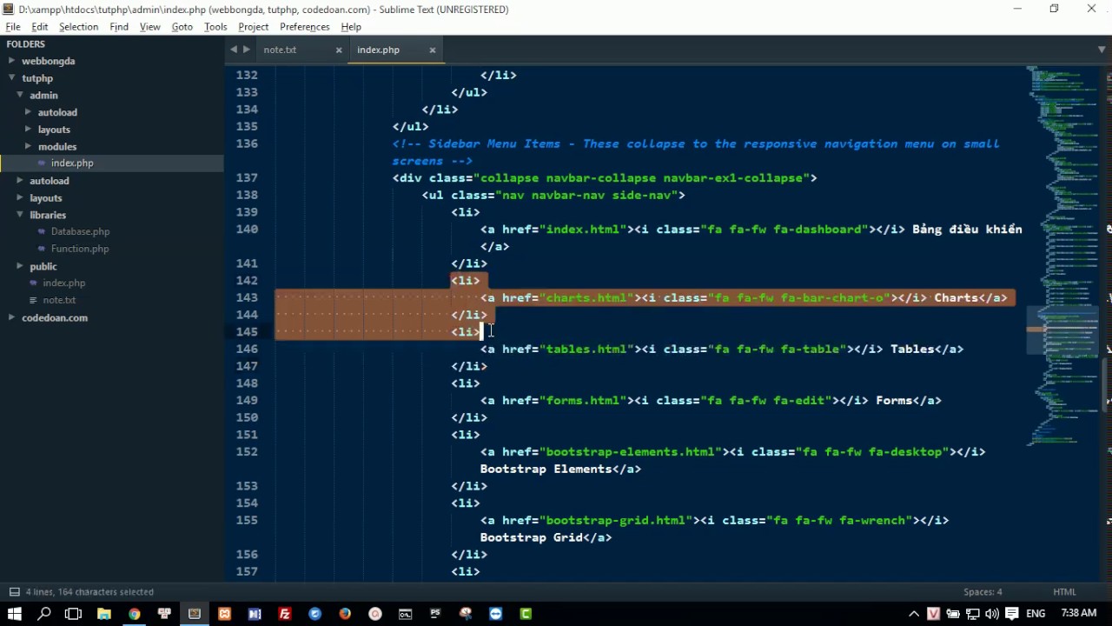Open note.txt in the sidebar
1112x626 pixels.
[x=59, y=300]
